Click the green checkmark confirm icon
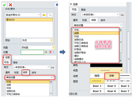 point(4,5)
